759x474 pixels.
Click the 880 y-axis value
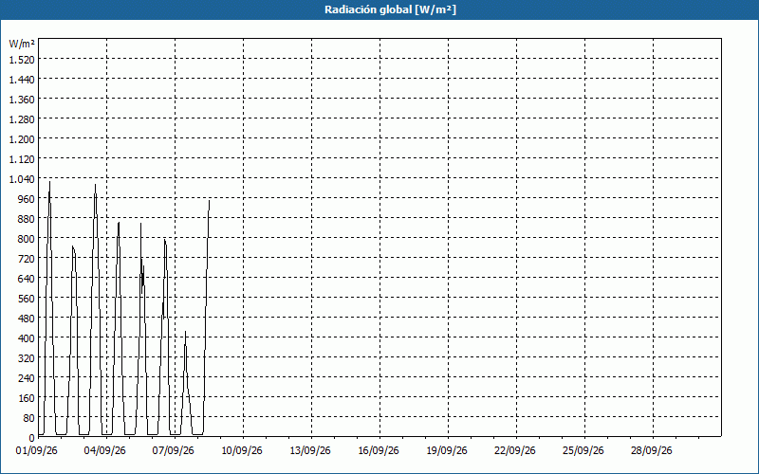click(x=26, y=219)
